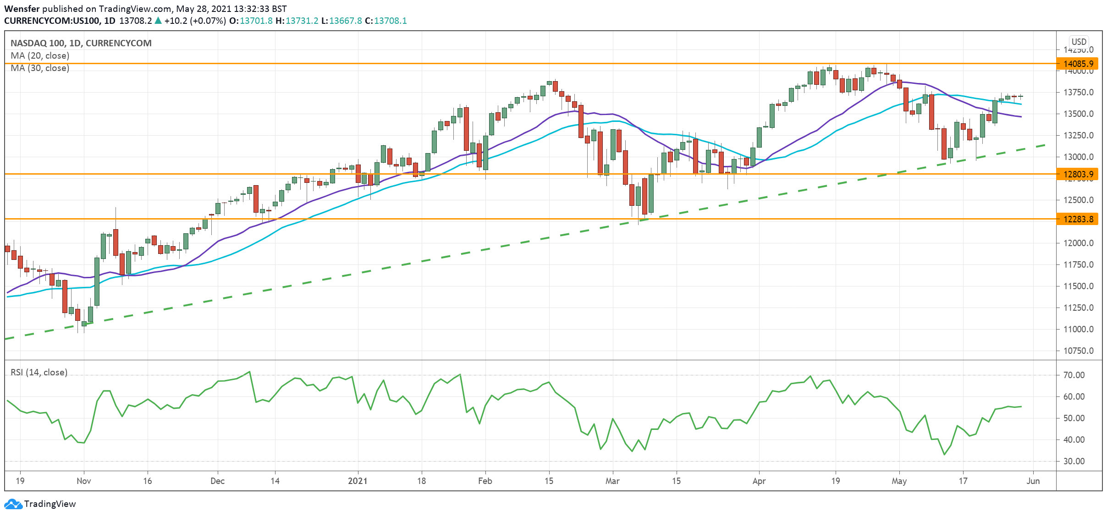Open the USD currency selector

coord(1079,42)
